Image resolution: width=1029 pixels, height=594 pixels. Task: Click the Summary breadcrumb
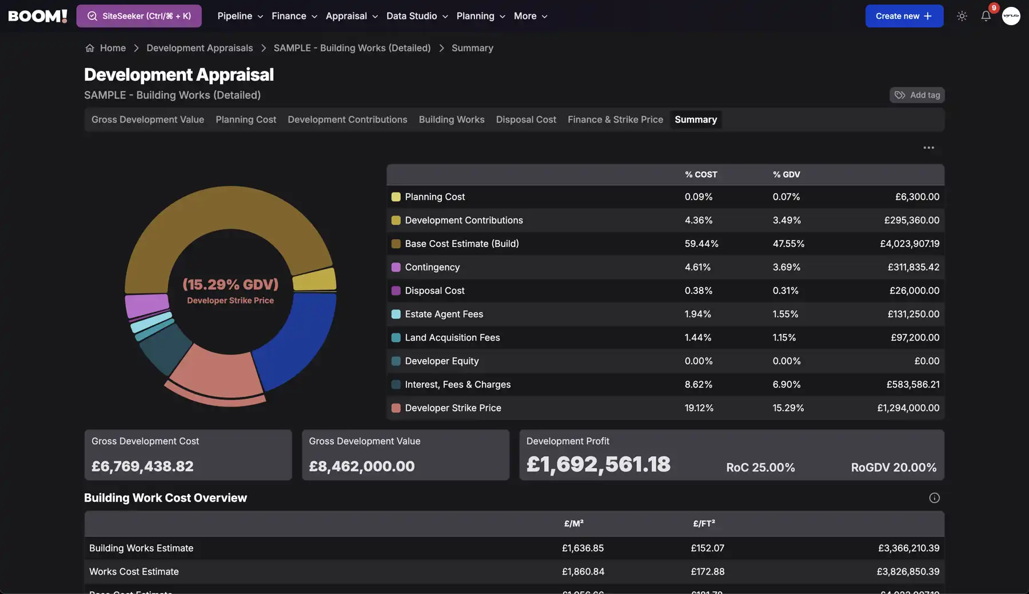[472, 48]
